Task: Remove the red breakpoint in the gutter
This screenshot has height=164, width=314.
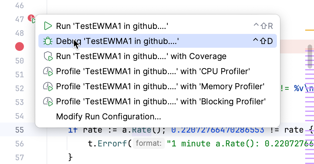Action: pyautogui.click(x=20, y=47)
